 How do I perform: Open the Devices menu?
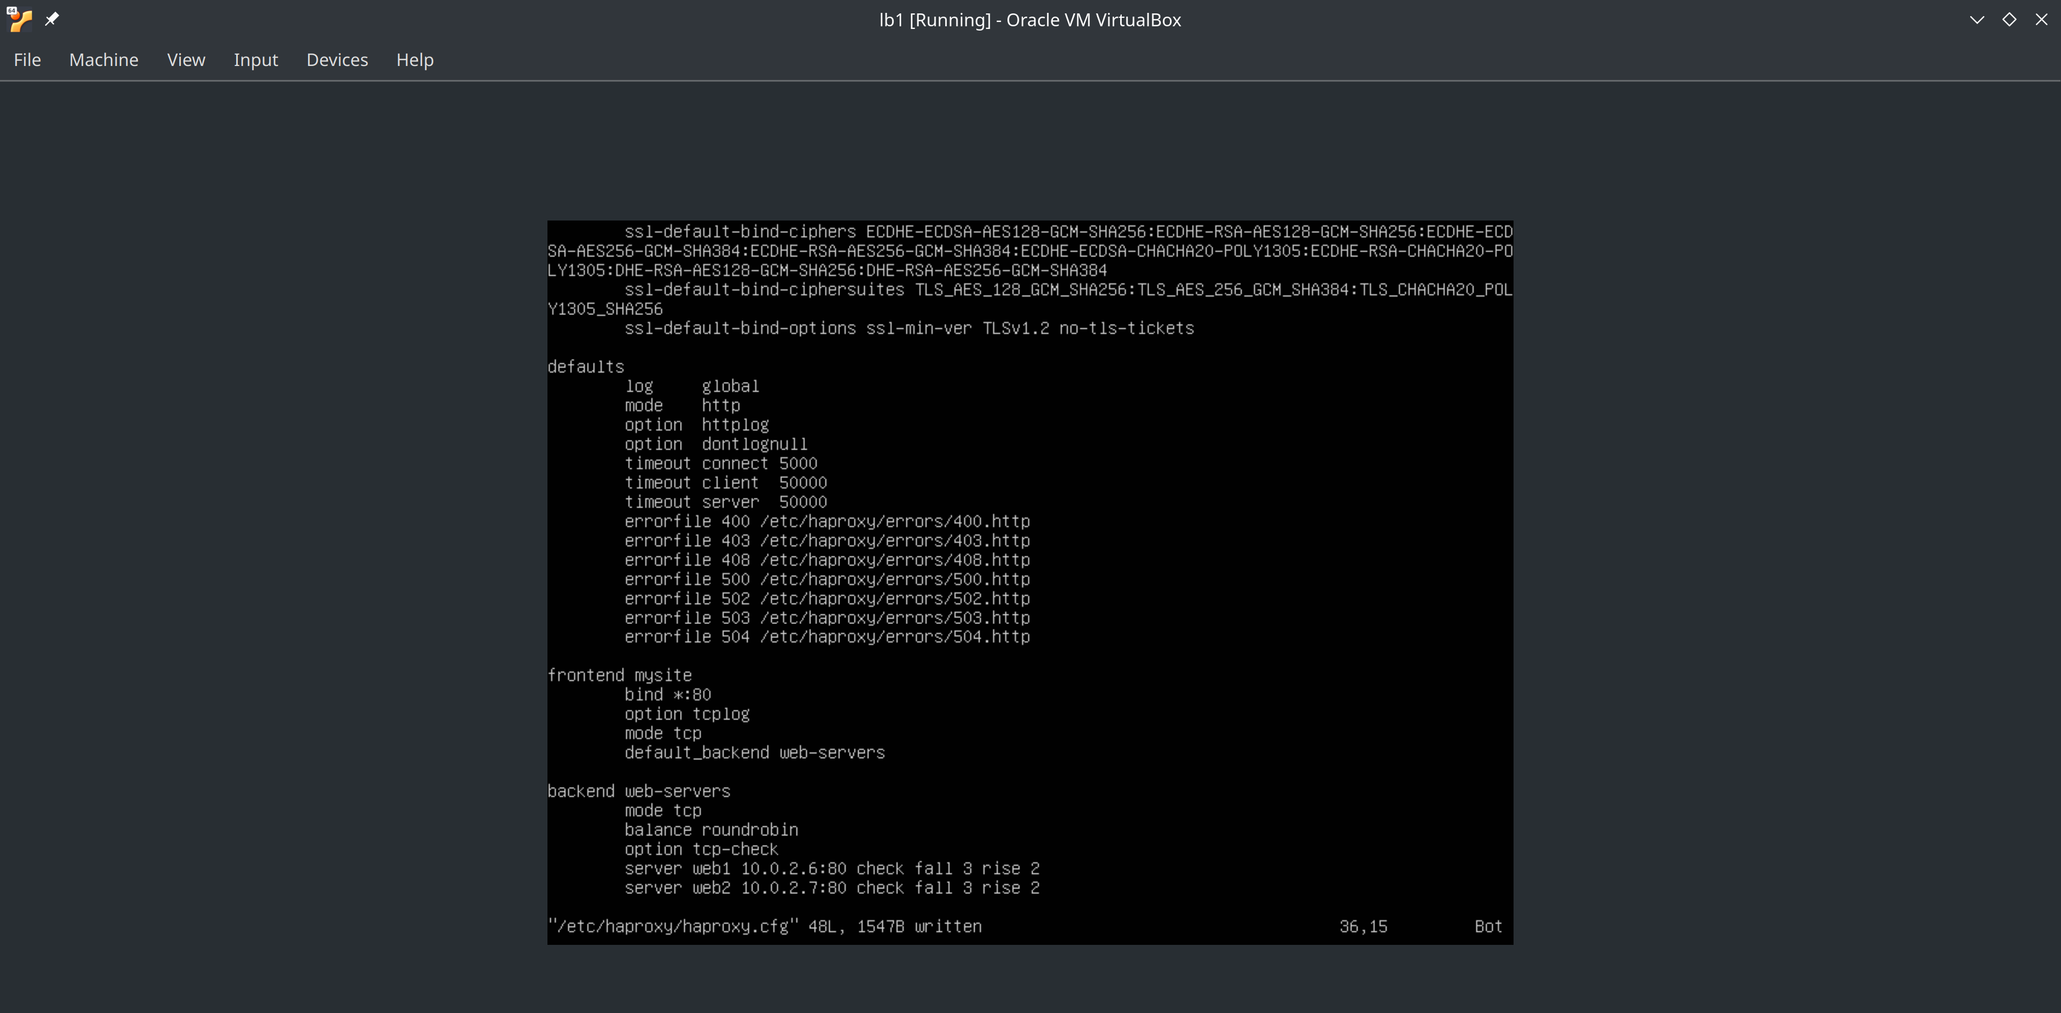tap(338, 60)
